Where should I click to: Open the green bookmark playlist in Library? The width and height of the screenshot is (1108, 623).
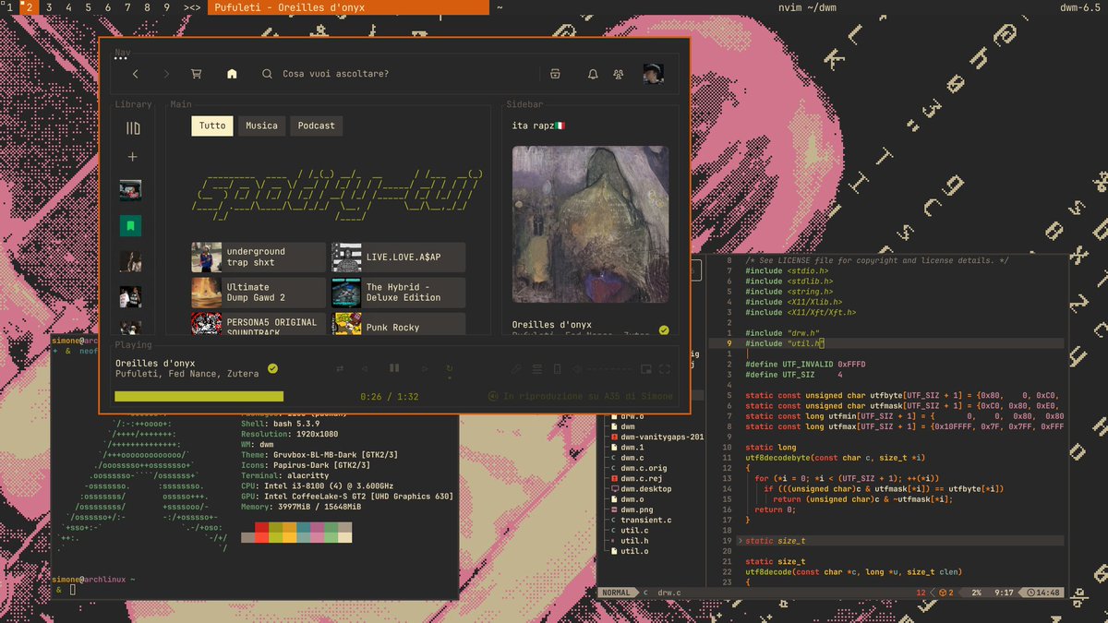click(x=130, y=225)
